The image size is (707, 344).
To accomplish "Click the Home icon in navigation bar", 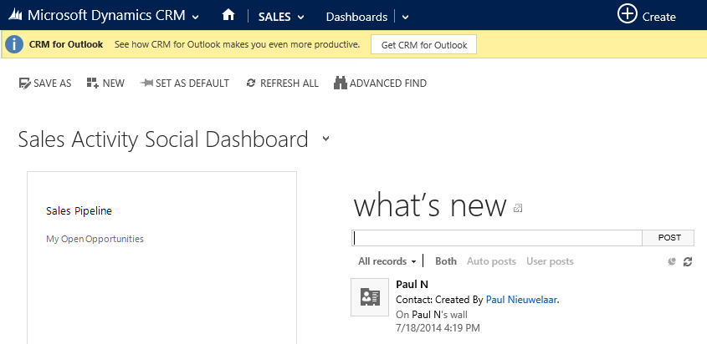I will tap(228, 16).
